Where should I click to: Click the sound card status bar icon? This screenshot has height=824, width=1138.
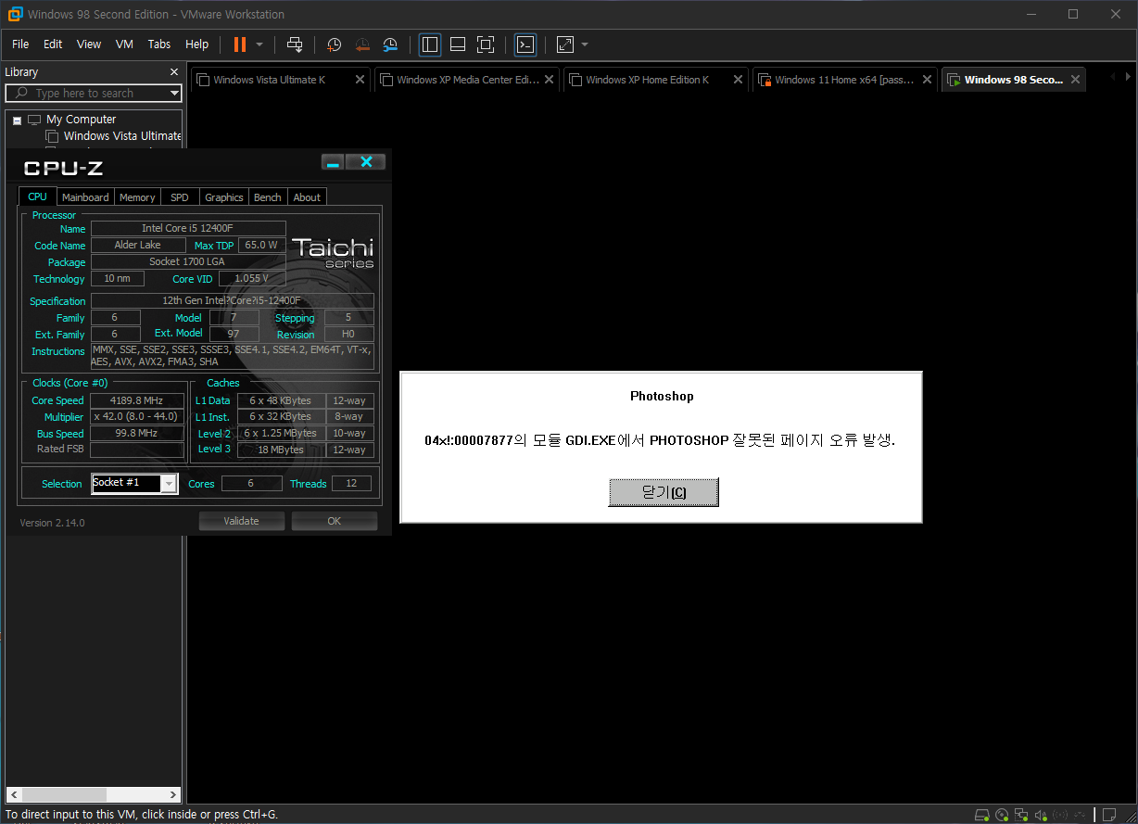pos(1042,815)
